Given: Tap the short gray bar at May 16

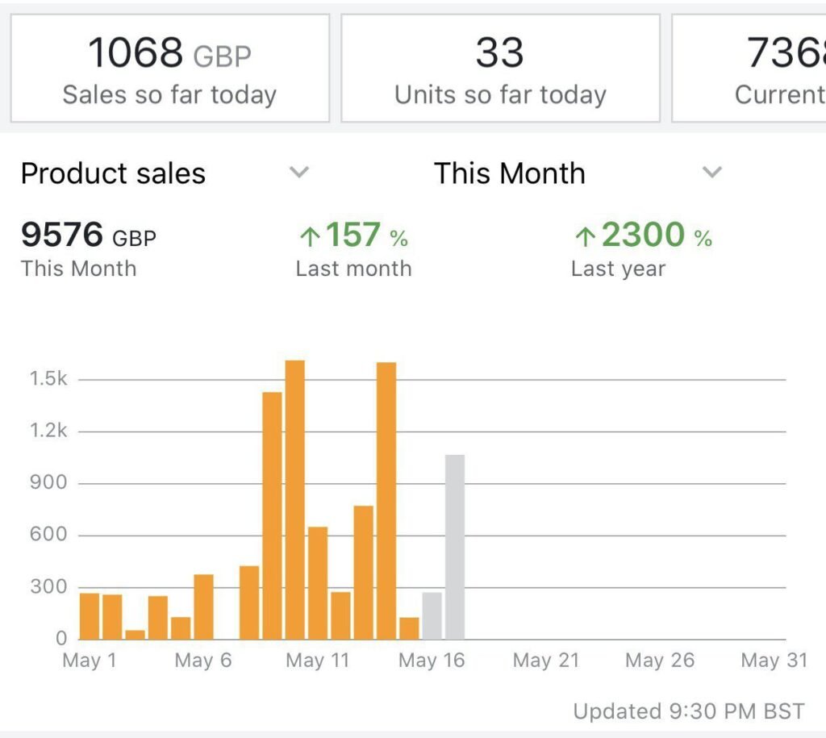Looking at the screenshot, I should (x=432, y=615).
